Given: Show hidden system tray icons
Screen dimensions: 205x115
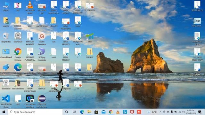Looking at the screenshot, I should coord(160,112).
